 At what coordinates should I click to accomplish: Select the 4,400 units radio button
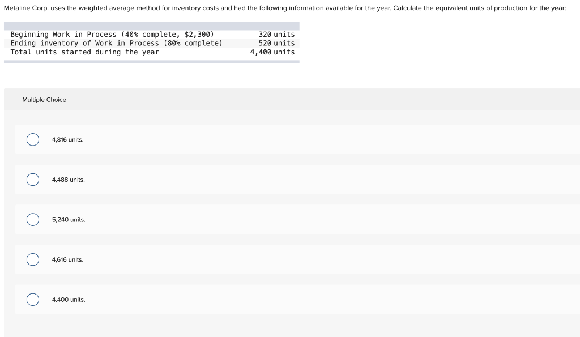tap(32, 299)
